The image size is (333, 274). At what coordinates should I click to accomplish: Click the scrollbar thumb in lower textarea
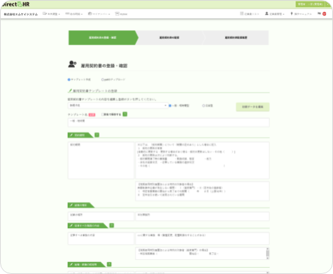[x=267, y=254]
